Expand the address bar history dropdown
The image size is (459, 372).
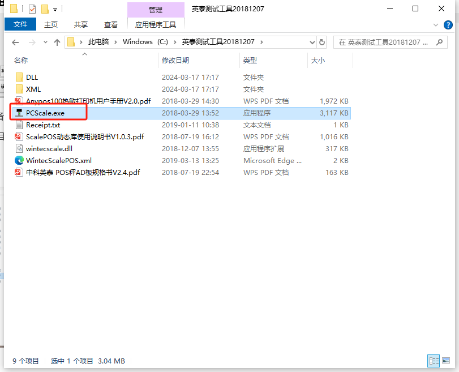point(312,42)
